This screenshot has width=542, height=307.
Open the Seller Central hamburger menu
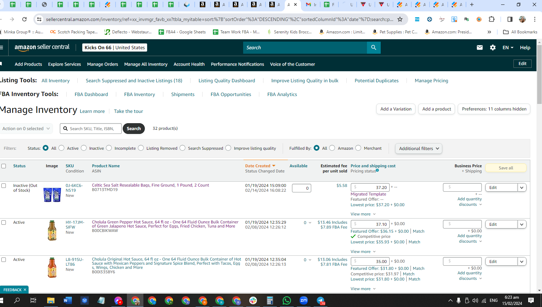point(1,47)
